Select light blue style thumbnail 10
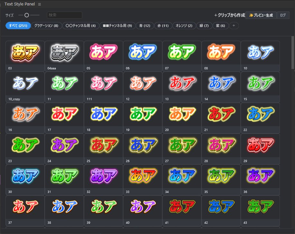 point(260,56)
